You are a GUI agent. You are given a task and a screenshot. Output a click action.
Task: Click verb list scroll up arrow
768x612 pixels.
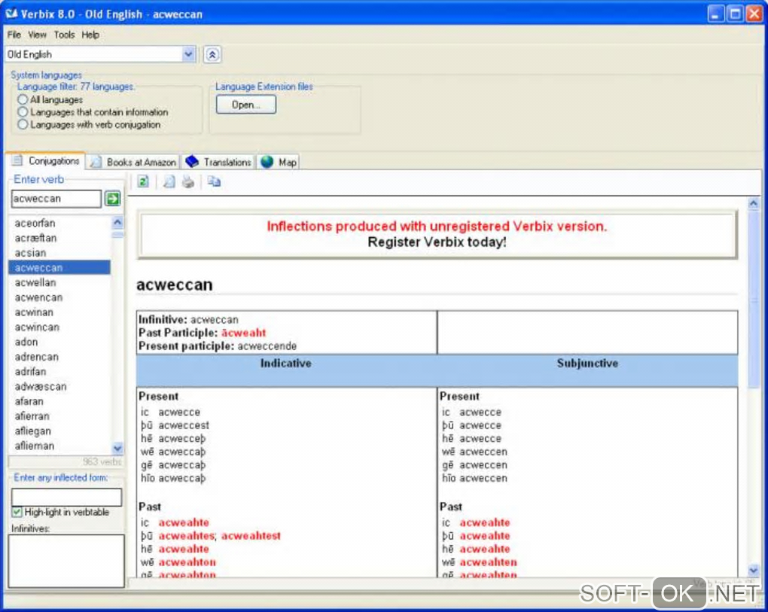pyautogui.click(x=117, y=223)
